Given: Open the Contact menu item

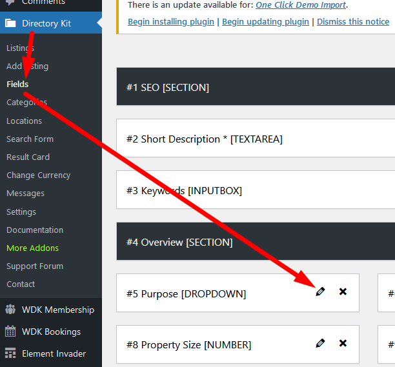Looking at the screenshot, I should [21, 284].
